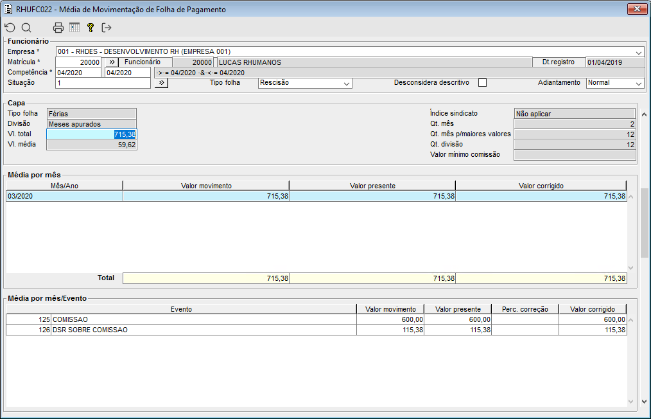
Task: Click the exit door toolbar icon
Action: pos(107,28)
